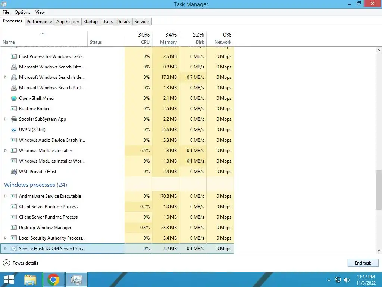Expand Antimalware Service Executable group
Viewport: 382px width, 287px height.
5,196
